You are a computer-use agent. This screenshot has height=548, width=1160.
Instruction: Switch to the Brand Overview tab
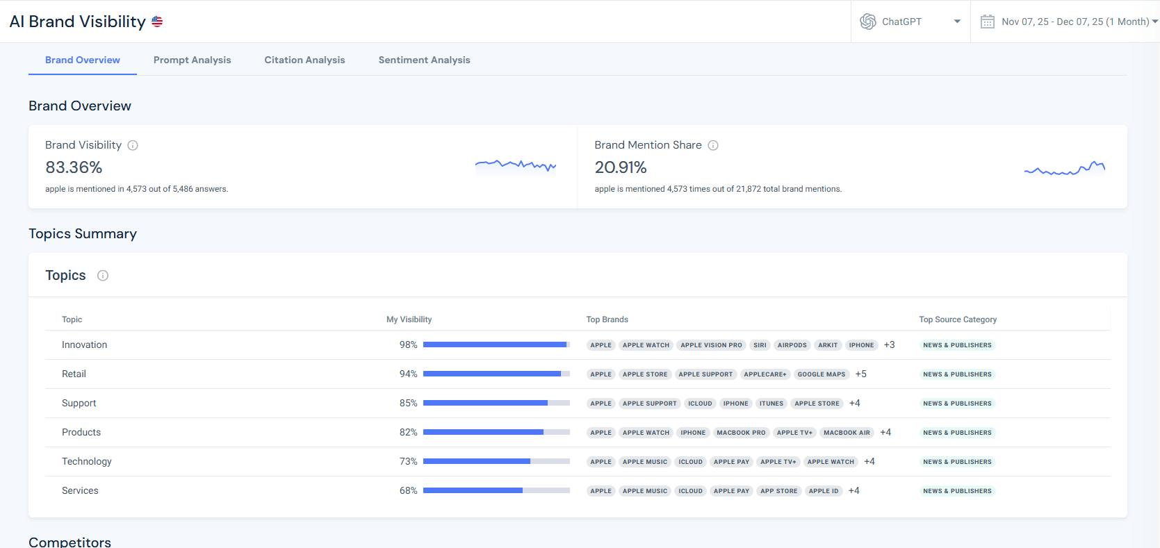pos(83,60)
